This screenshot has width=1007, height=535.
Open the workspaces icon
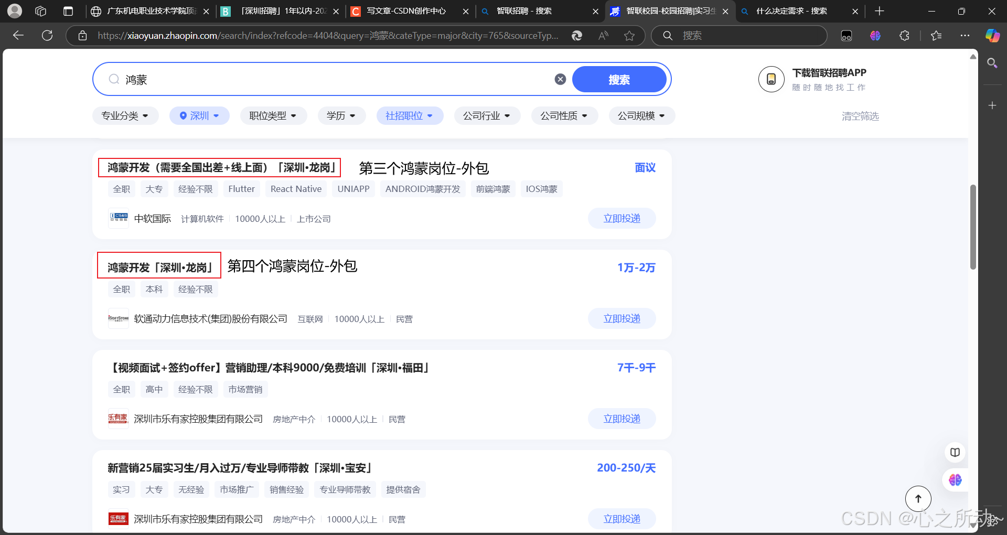tap(41, 11)
